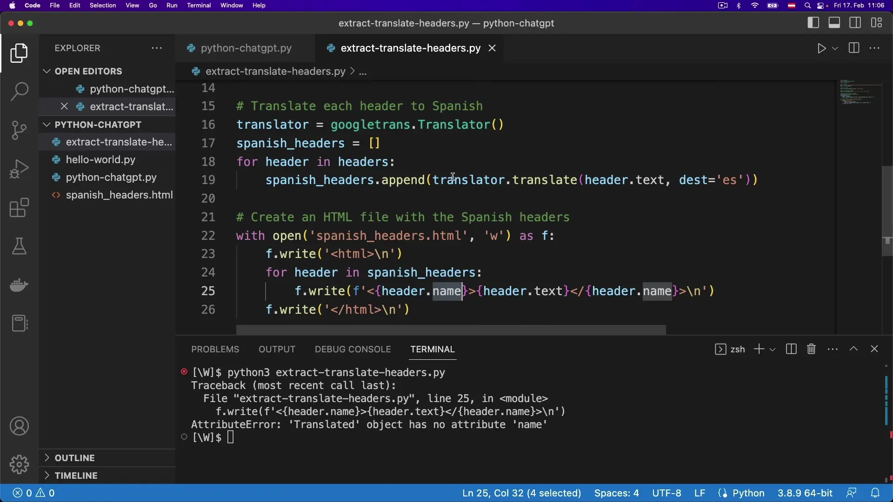Open the Explorer view in activity bar
Screen dimensions: 893x502
coord(19,53)
